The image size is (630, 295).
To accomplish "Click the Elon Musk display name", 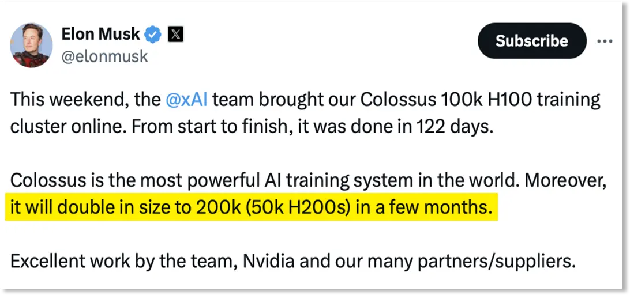I will coord(100,35).
